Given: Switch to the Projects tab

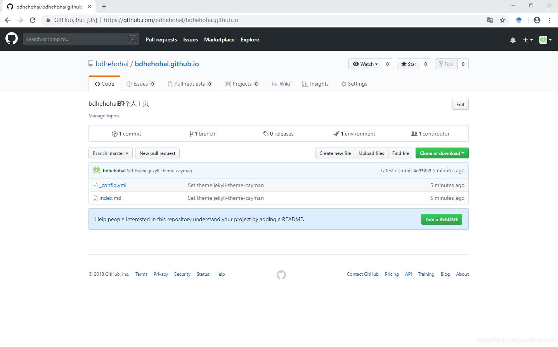Looking at the screenshot, I should coord(242,84).
